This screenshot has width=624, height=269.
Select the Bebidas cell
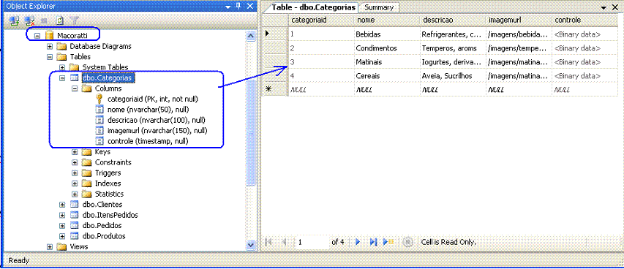pyautogui.click(x=387, y=34)
